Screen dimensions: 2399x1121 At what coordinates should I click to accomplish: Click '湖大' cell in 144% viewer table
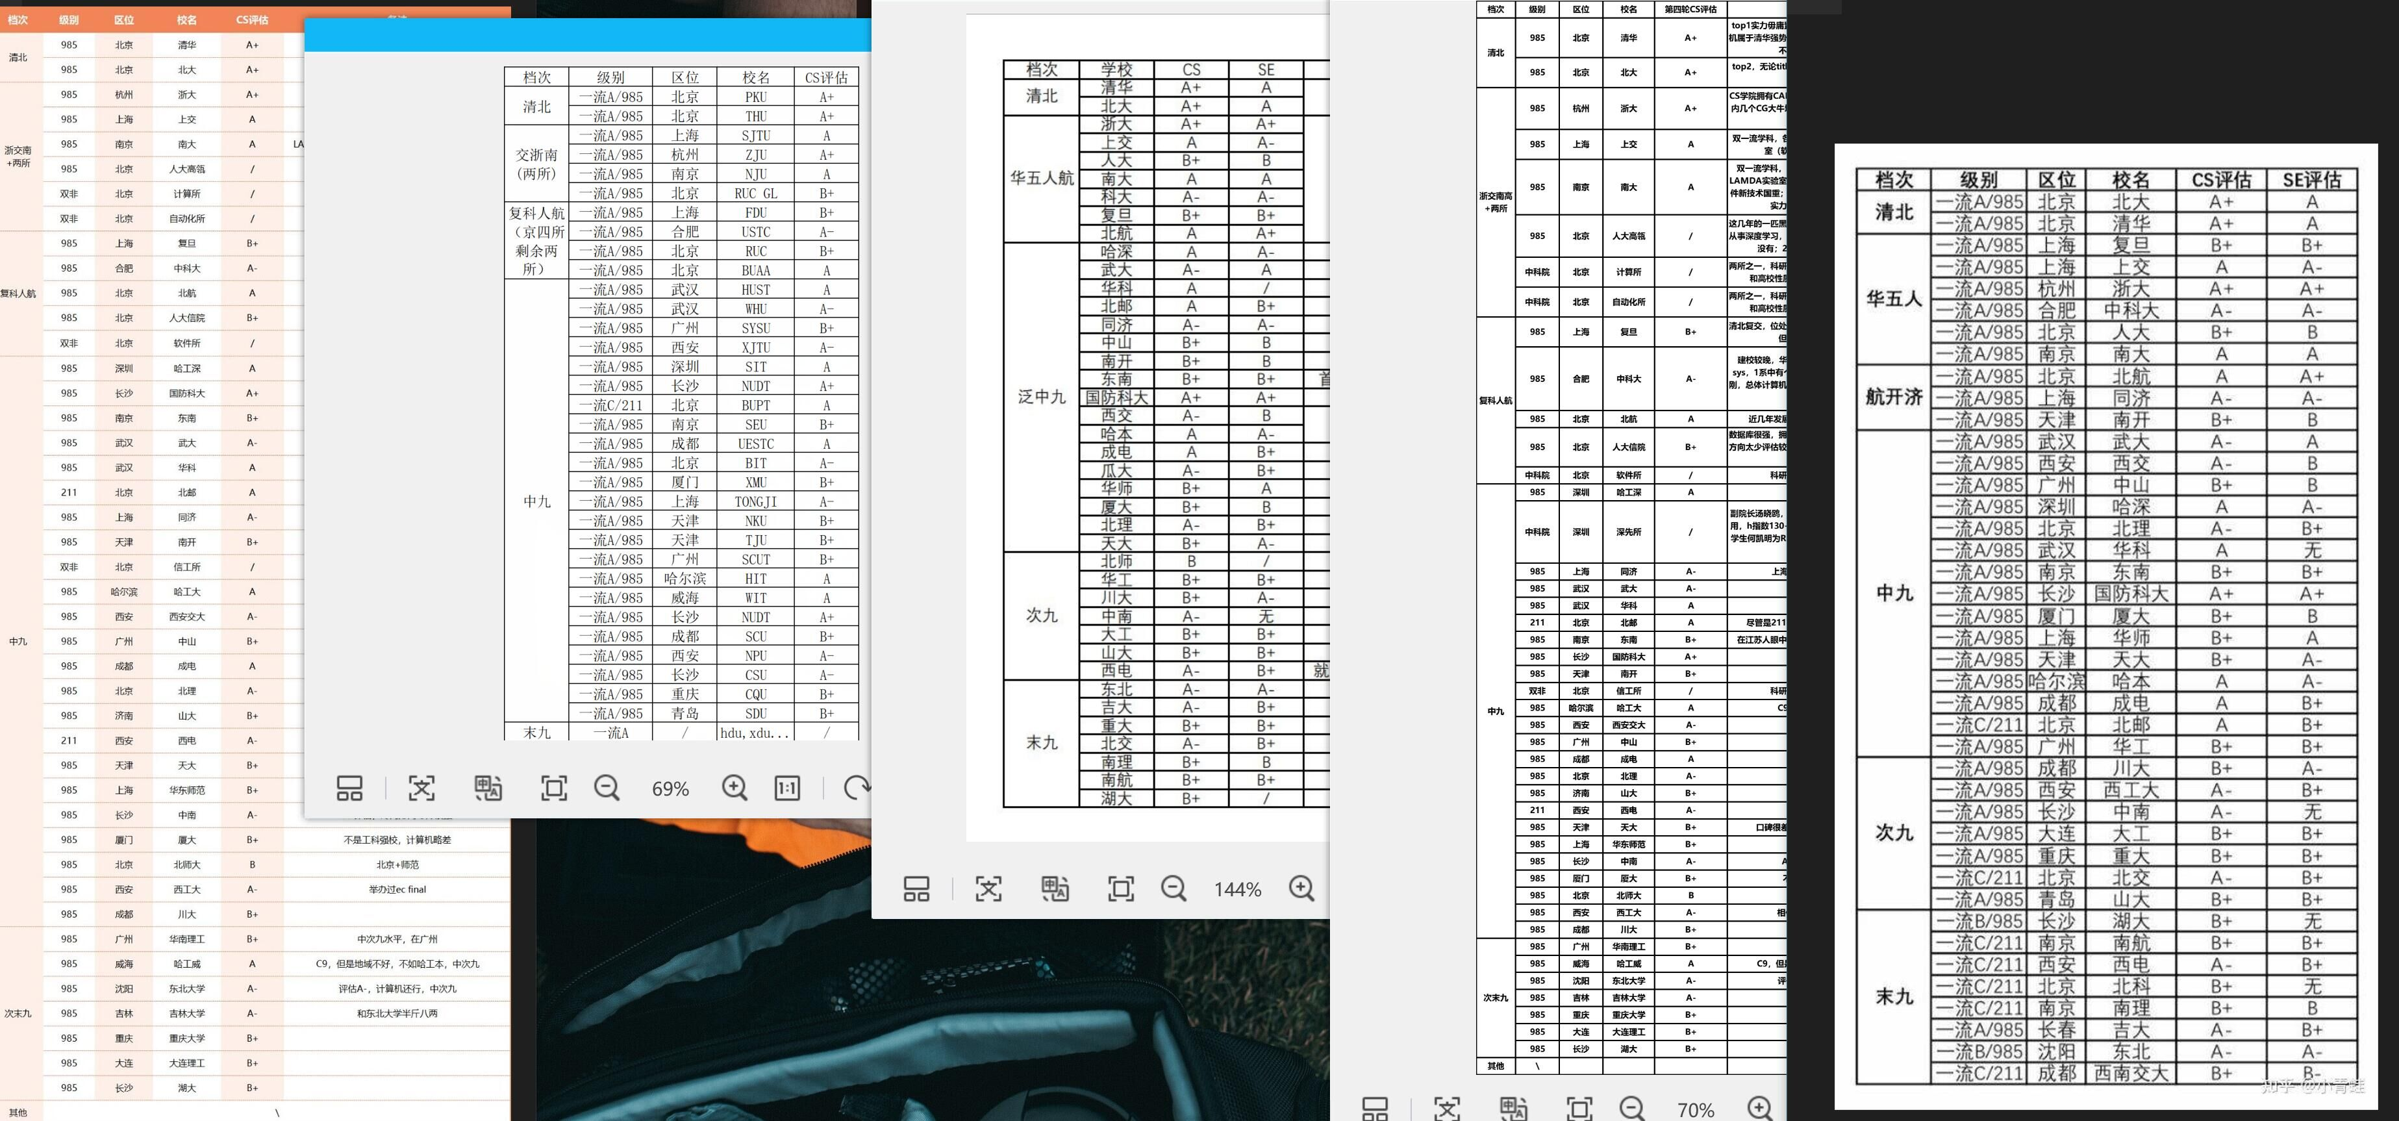pyautogui.click(x=1116, y=798)
